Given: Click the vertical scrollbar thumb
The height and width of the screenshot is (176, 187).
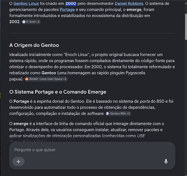Looking at the screenshot, I should coord(186,27).
